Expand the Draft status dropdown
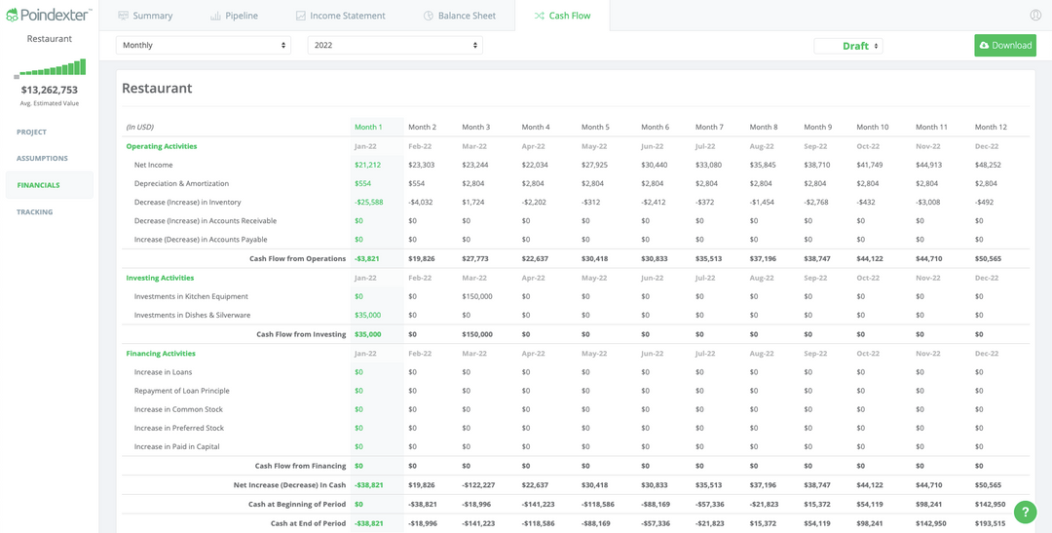This screenshot has width=1052, height=533. [x=849, y=46]
